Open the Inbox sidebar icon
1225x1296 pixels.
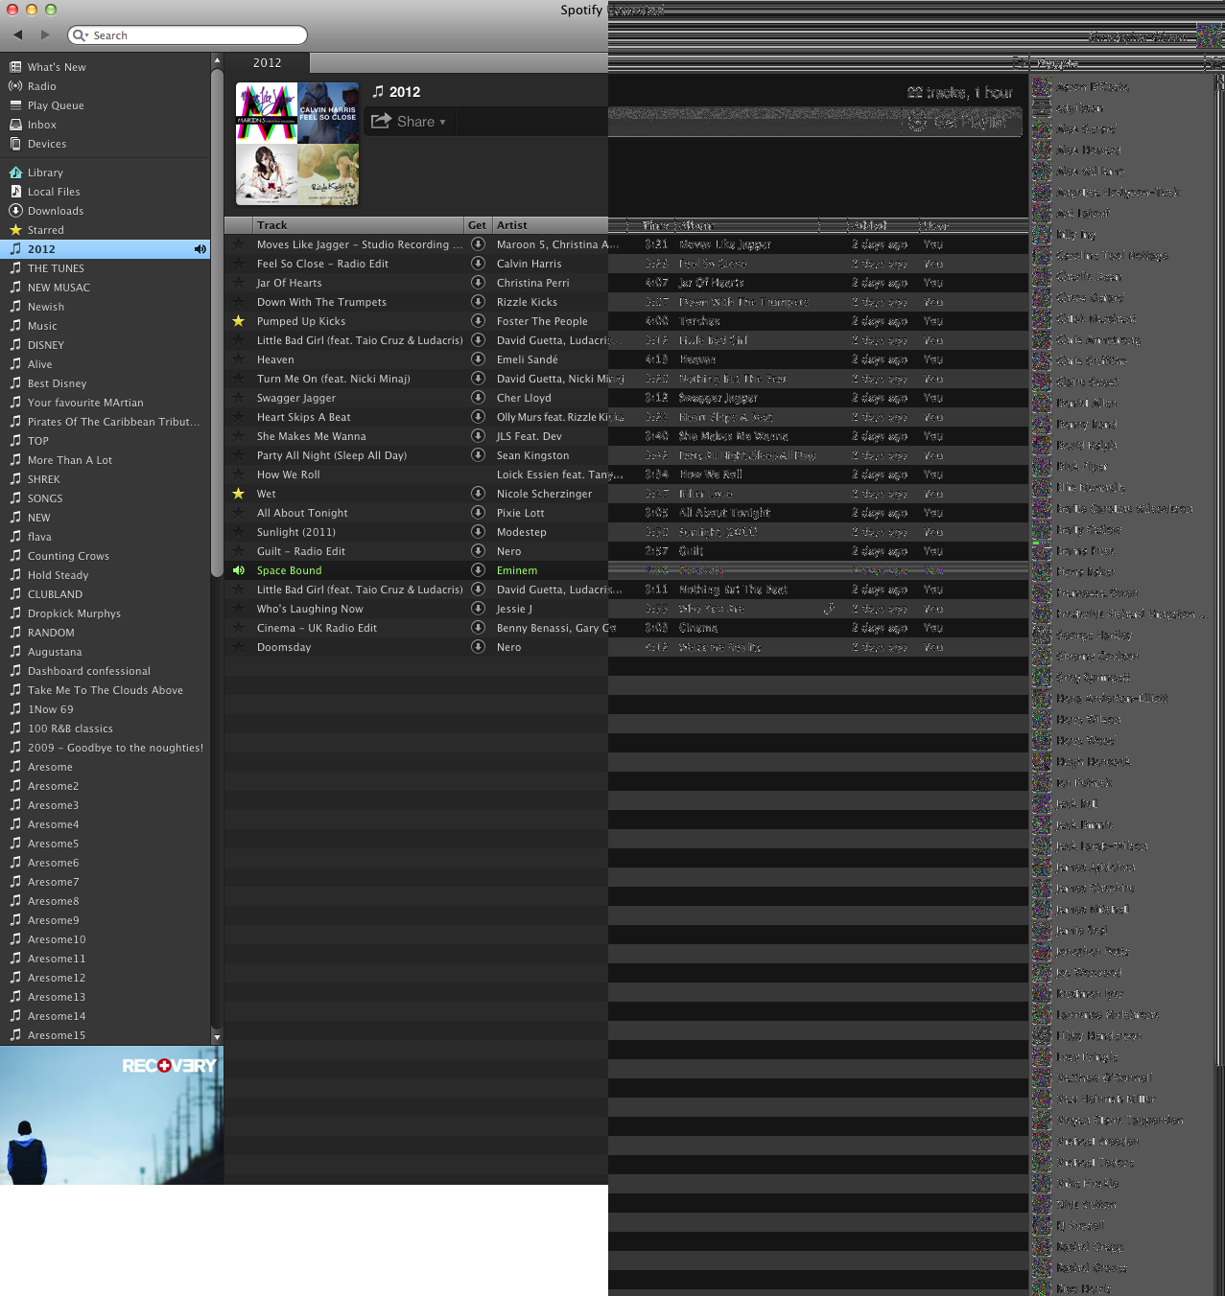coord(15,125)
